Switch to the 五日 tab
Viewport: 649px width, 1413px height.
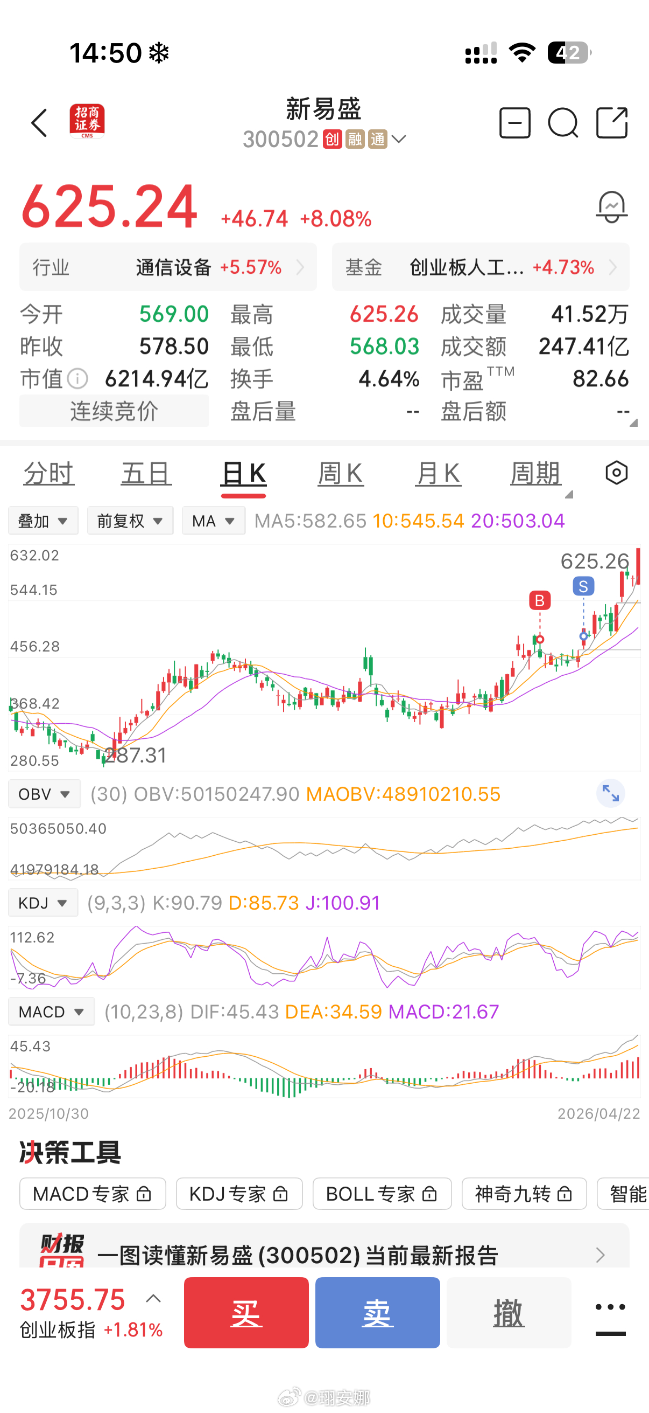pyautogui.click(x=146, y=473)
